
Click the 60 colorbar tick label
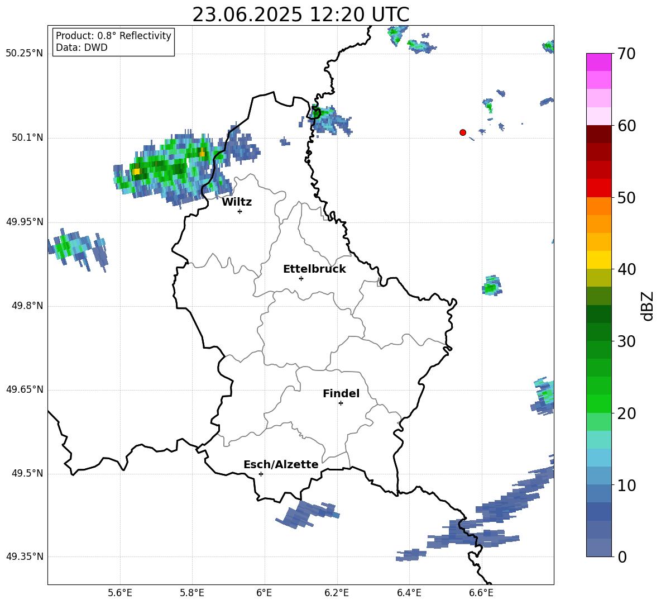(x=626, y=126)
